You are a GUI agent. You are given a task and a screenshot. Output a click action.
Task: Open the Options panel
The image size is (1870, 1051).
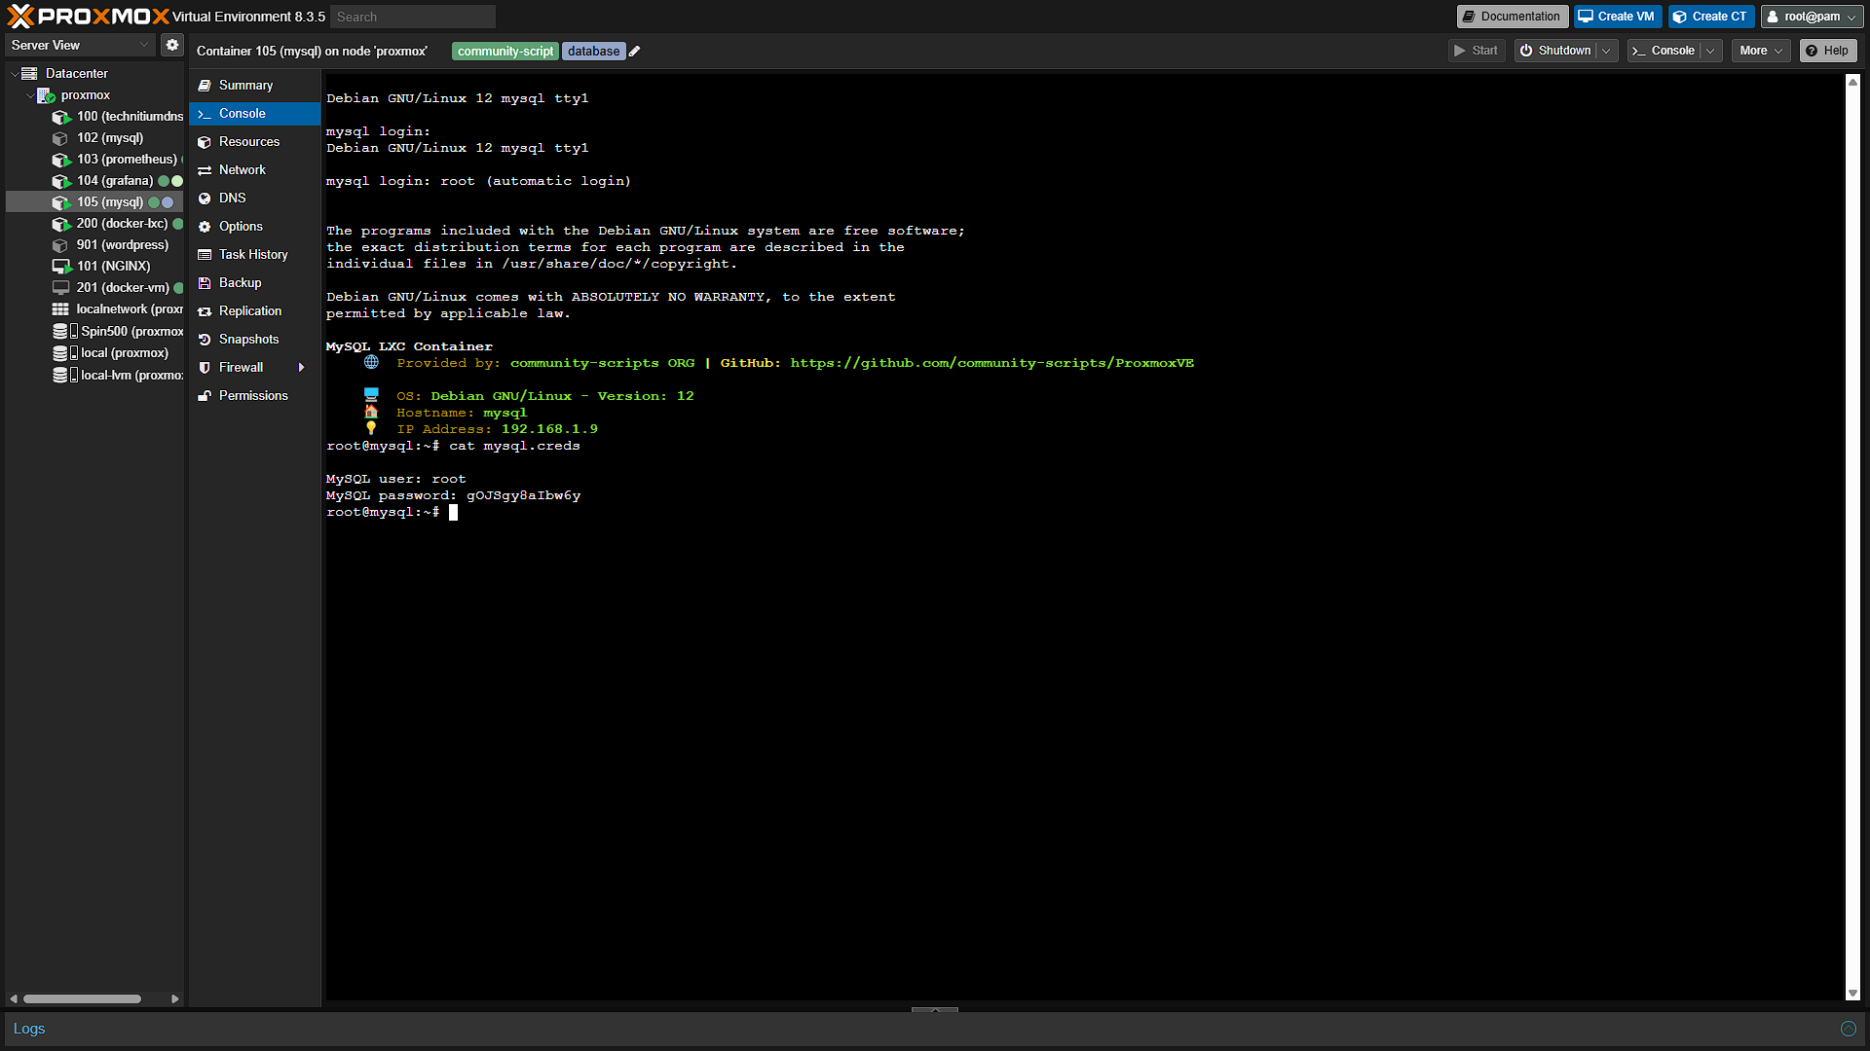255,227
